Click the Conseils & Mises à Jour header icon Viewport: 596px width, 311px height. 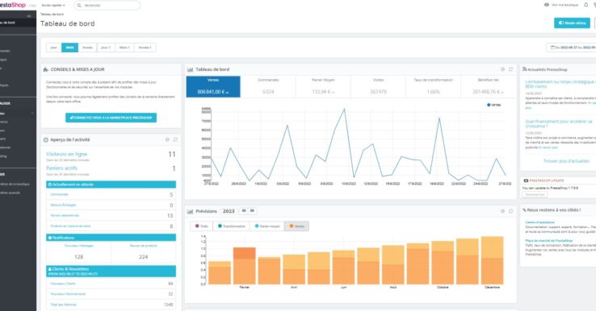coord(46,69)
